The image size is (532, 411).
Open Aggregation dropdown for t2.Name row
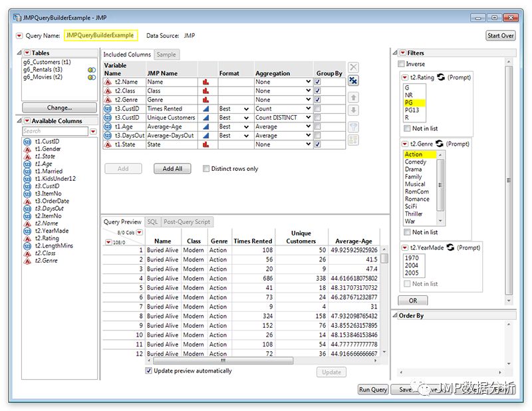point(308,82)
